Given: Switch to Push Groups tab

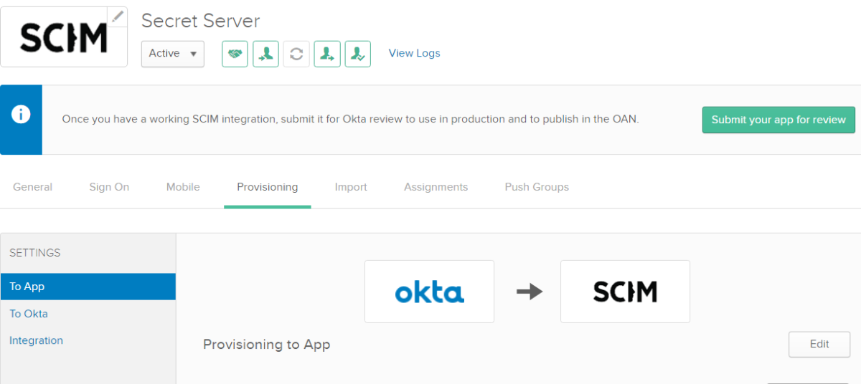Looking at the screenshot, I should [537, 187].
